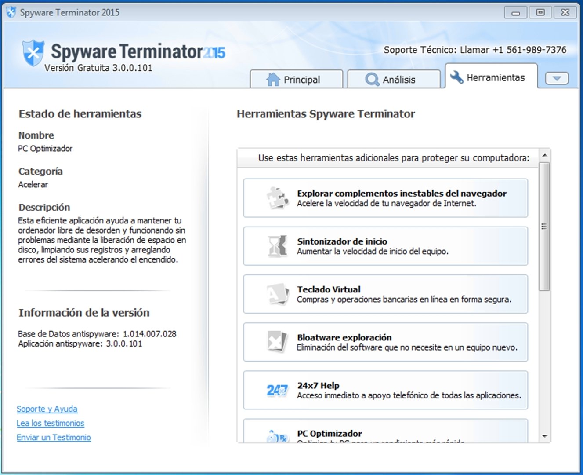Click the magnifier icon on Análisis tab
Viewport: 583px width, 475px height.
coord(372,80)
